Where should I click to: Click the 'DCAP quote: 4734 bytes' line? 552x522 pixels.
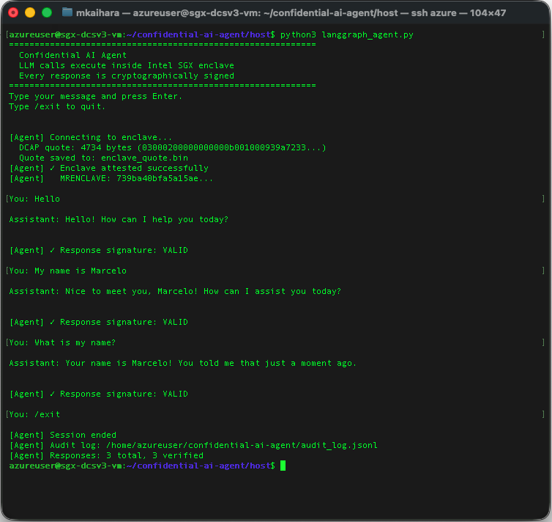173,147
